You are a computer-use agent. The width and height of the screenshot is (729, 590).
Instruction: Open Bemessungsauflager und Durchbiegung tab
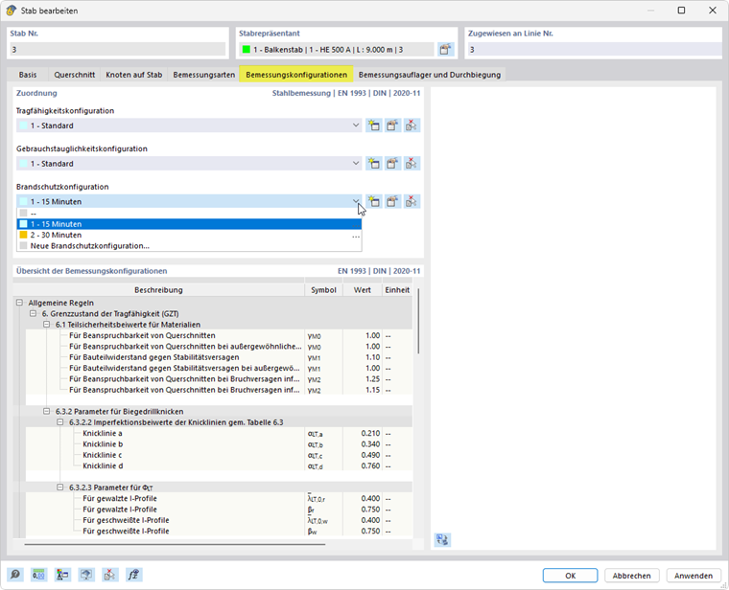point(430,75)
